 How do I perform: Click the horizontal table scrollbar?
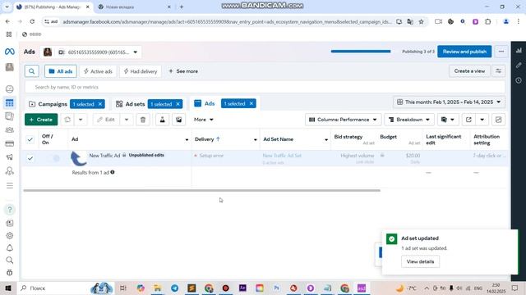pos(201,190)
